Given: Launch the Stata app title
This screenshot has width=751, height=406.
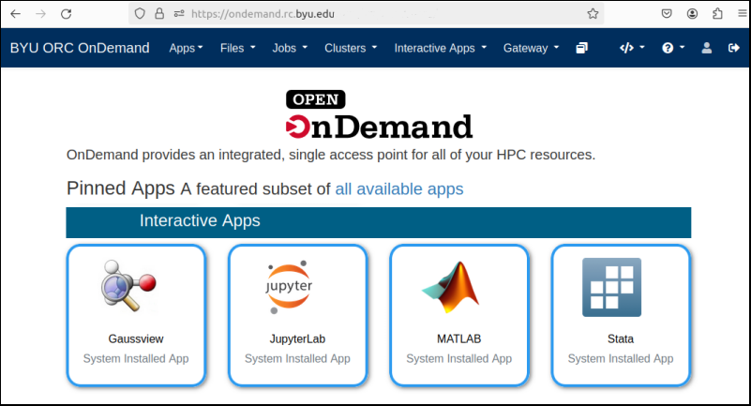Looking at the screenshot, I should point(621,339).
